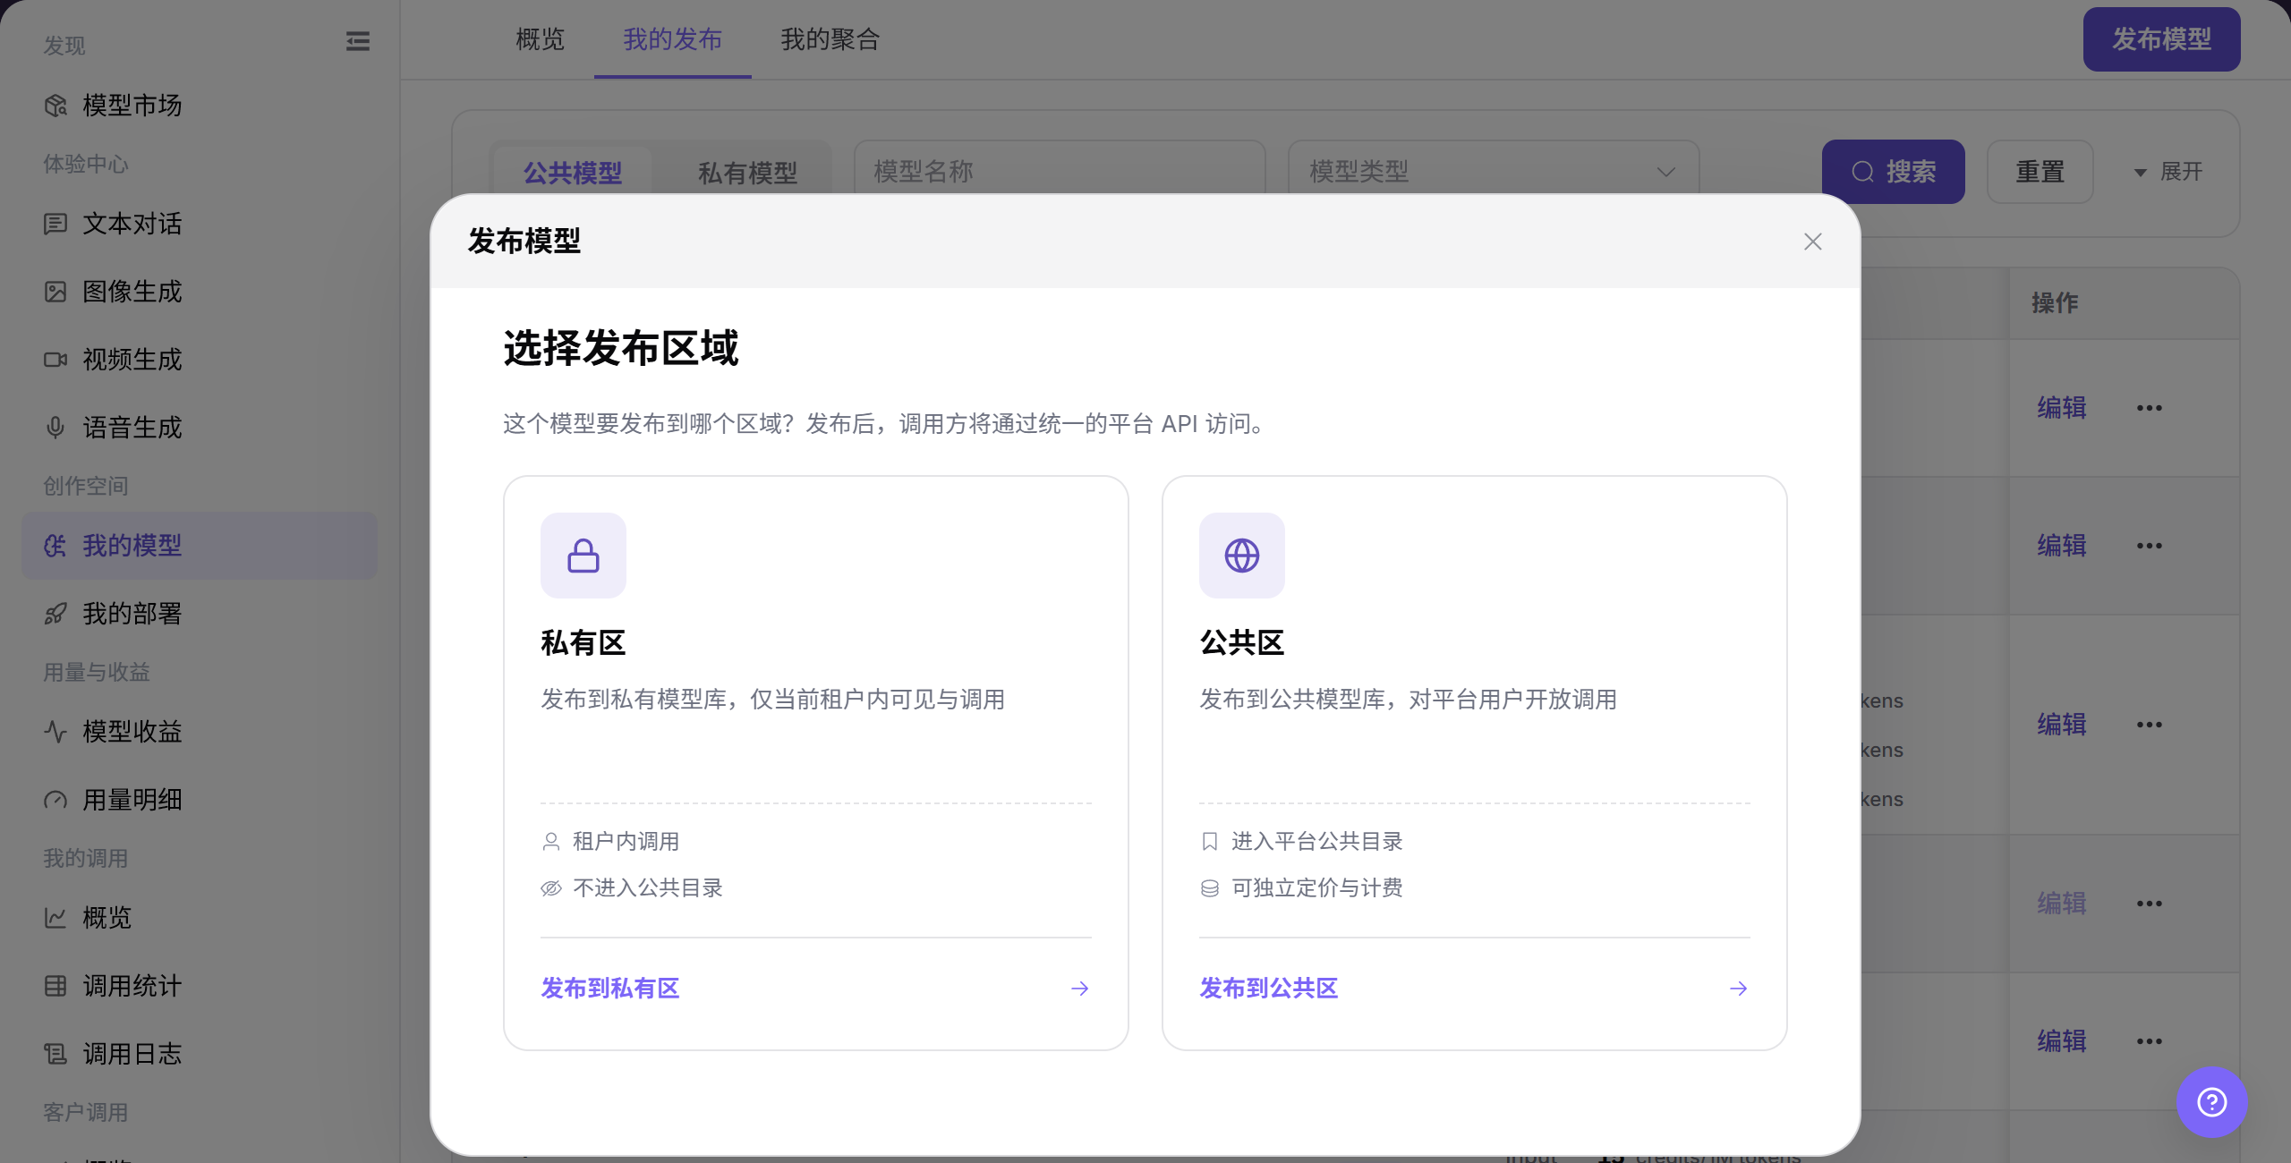Select 我的模型 in the sidebar
The height and width of the screenshot is (1163, 2291).
tap(200, 546)
